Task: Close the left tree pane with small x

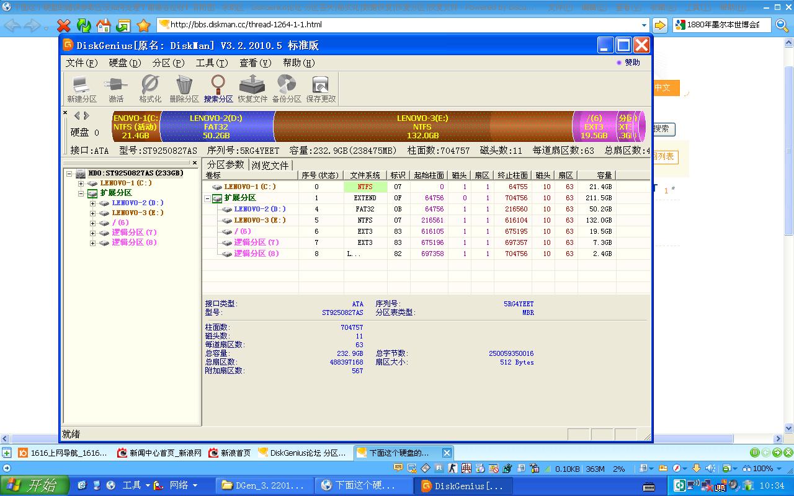Action: tap(195, 163)
